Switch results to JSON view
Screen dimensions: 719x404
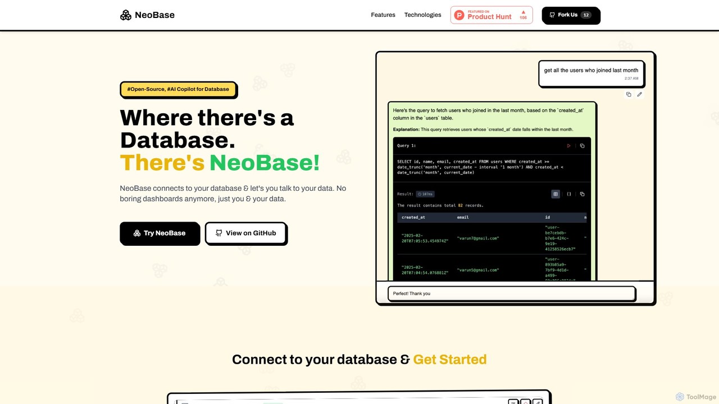569,194
